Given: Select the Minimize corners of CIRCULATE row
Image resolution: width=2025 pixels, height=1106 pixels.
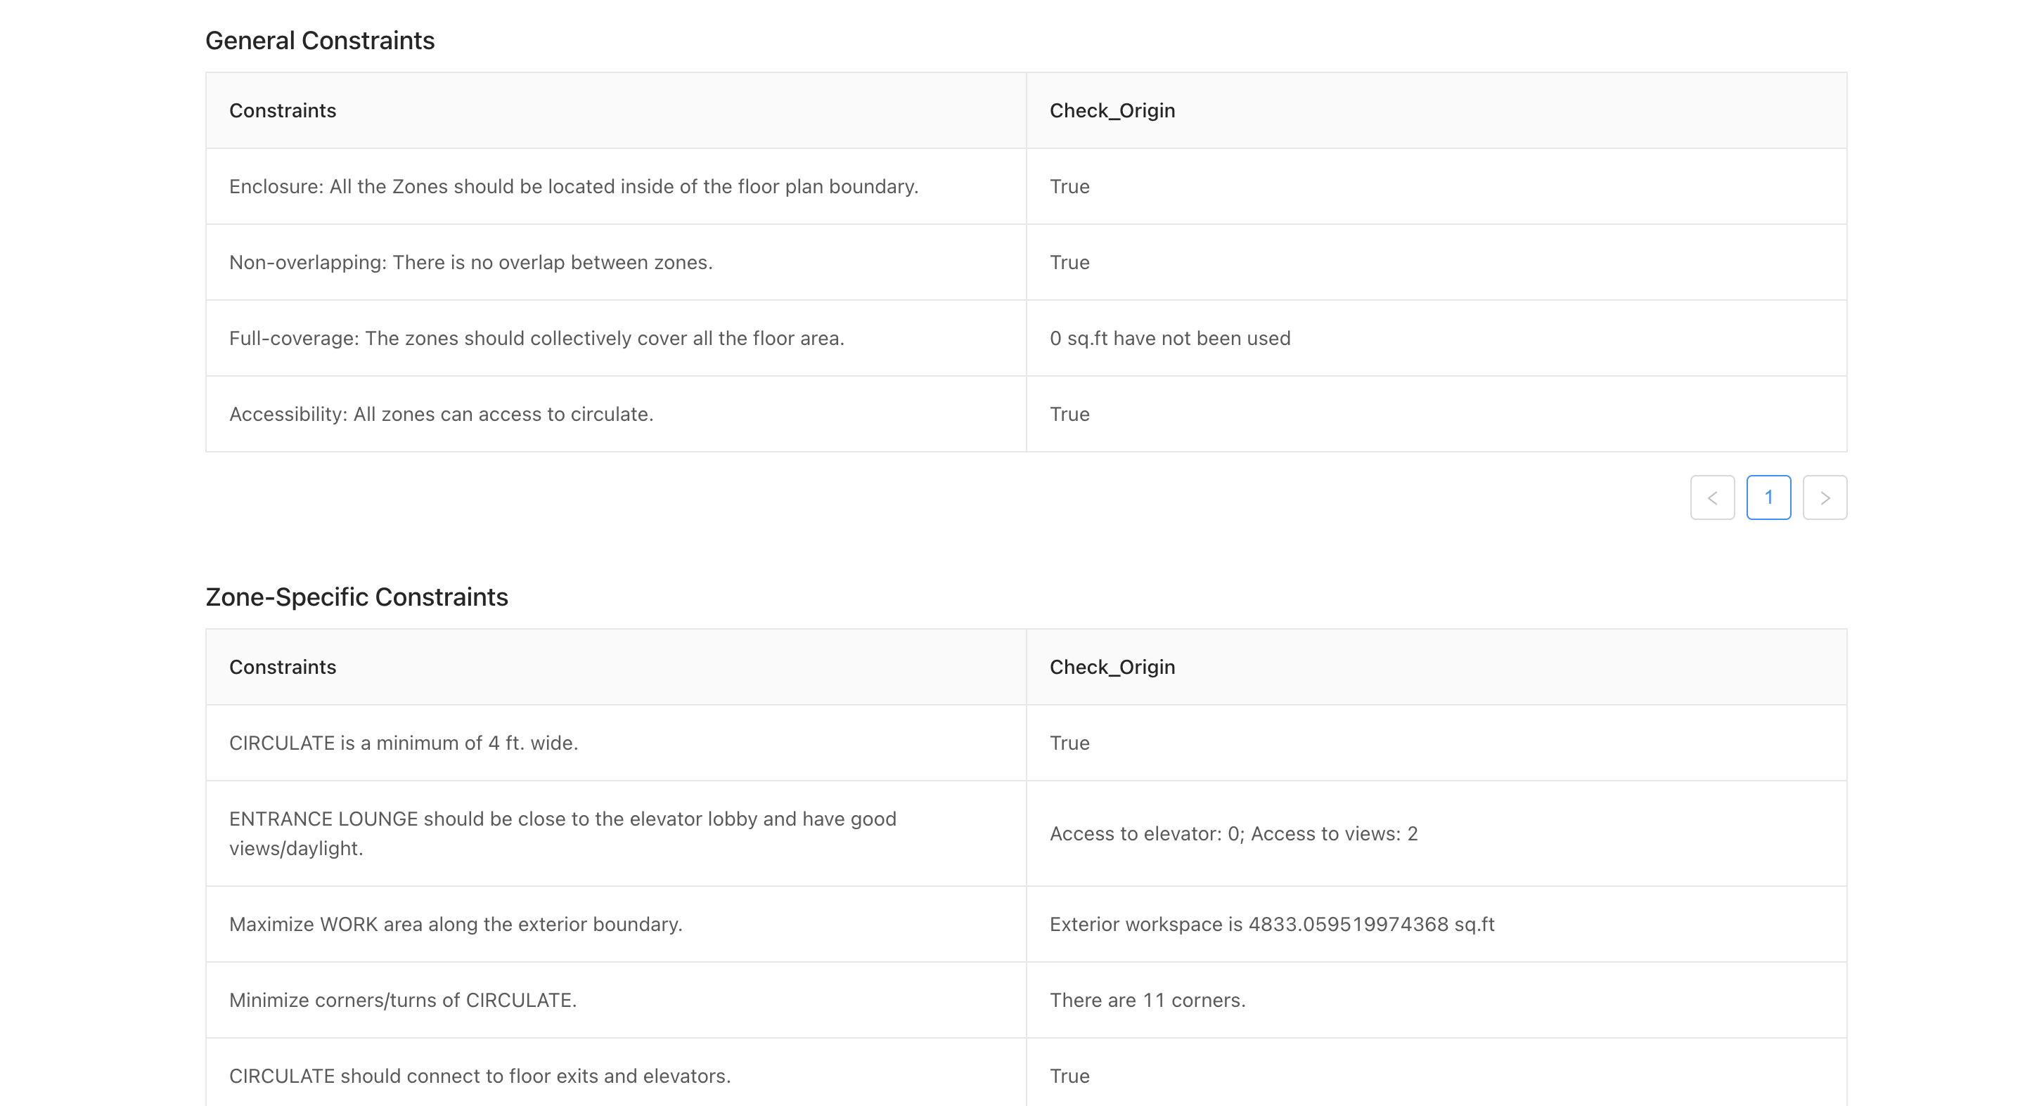Looking at the screenshot, I should 402,1000.
